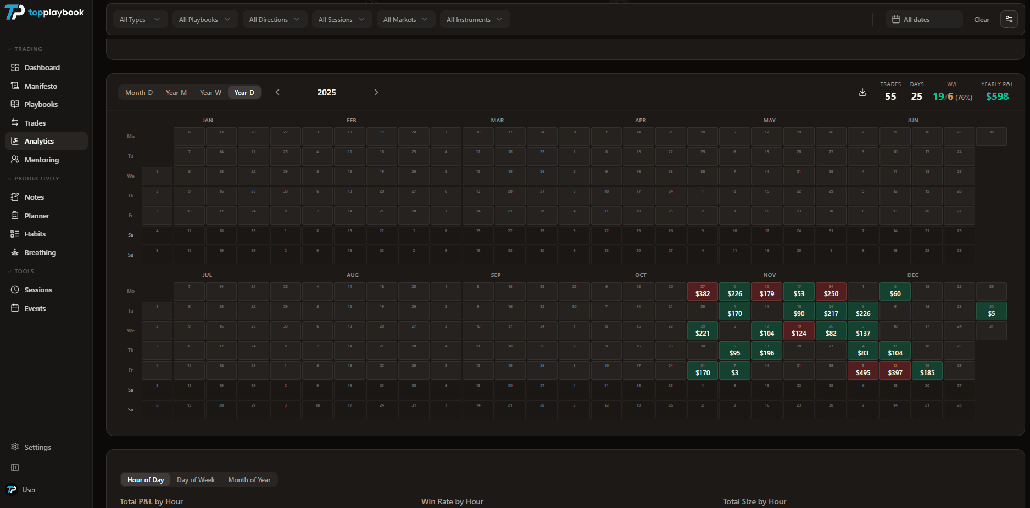
Task: Open the Breathing exercise tool
Action: tap(40, 252)
